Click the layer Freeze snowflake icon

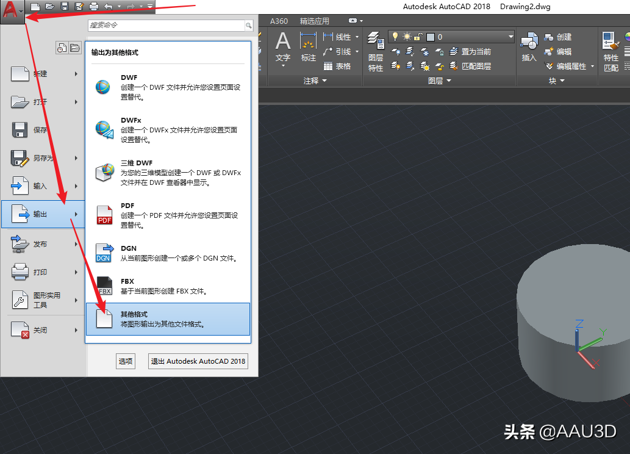point(424,51)
